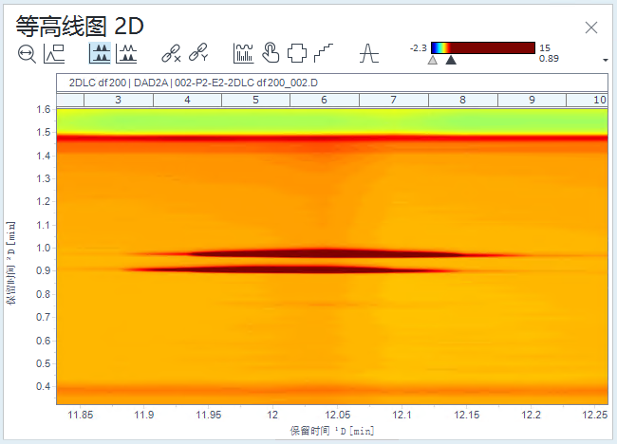Click the cuts and signal overlay icon
This screenshot has height=444, width=617.
click(x=243, y=53)
